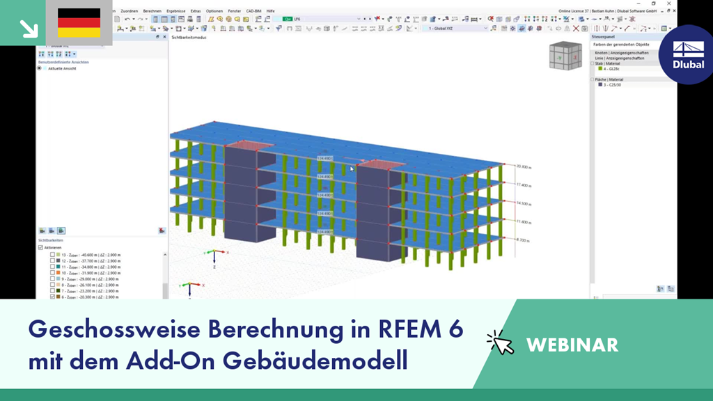Check the storey 10 visibility checkbox
Screen dimensions: 713x401
(x=52, y=273)
